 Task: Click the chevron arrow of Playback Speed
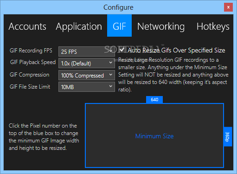[x=110, y=63]
